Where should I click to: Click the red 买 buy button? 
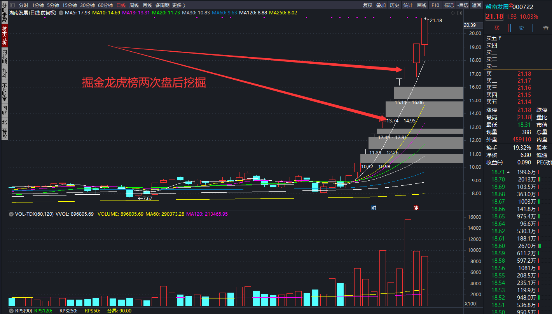(497, 28)
